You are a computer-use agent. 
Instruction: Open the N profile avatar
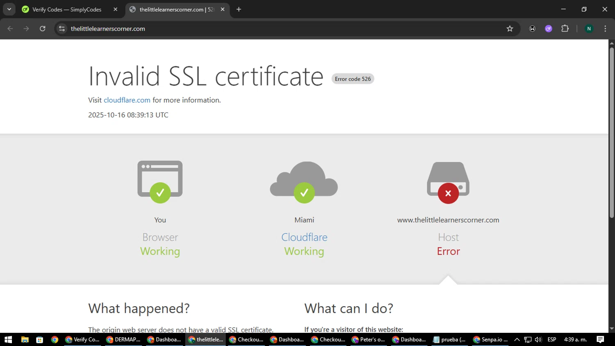(x=589, y=29)
